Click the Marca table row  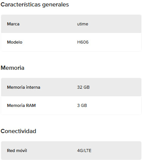click(x=71, y=24)
